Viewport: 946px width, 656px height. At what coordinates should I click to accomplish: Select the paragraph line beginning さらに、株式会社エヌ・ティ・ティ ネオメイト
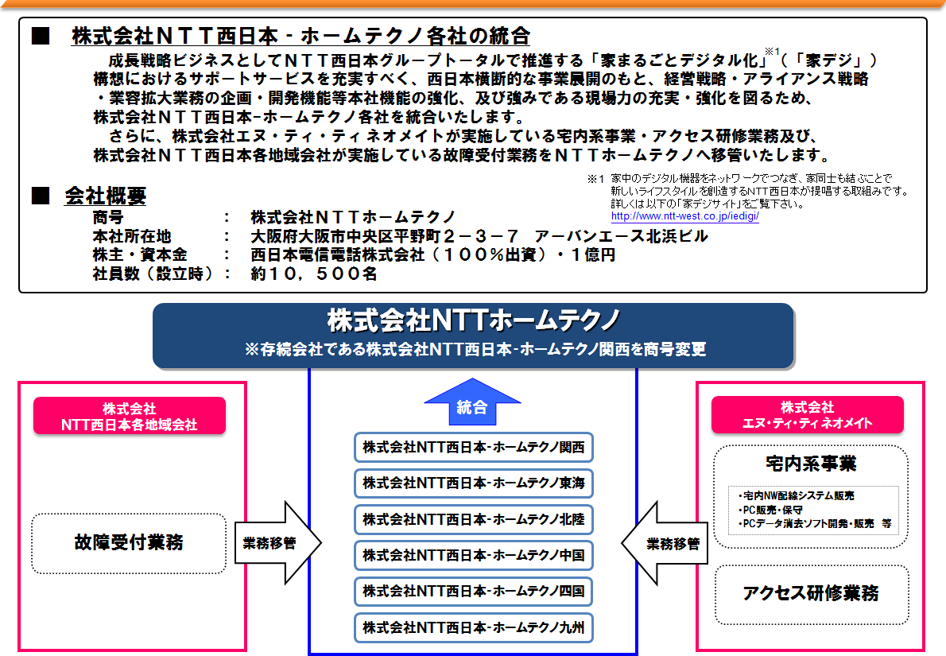(463, 137)
